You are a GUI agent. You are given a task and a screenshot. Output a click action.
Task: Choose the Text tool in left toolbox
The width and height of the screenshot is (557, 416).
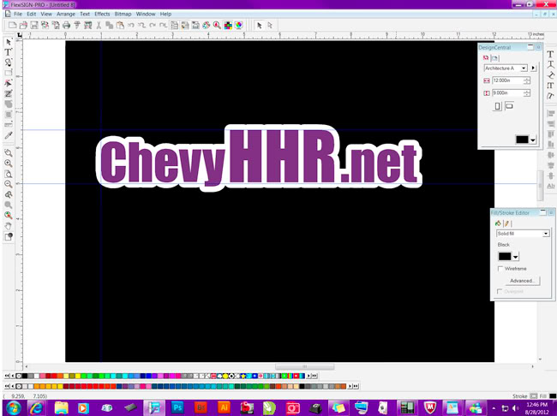9,52
